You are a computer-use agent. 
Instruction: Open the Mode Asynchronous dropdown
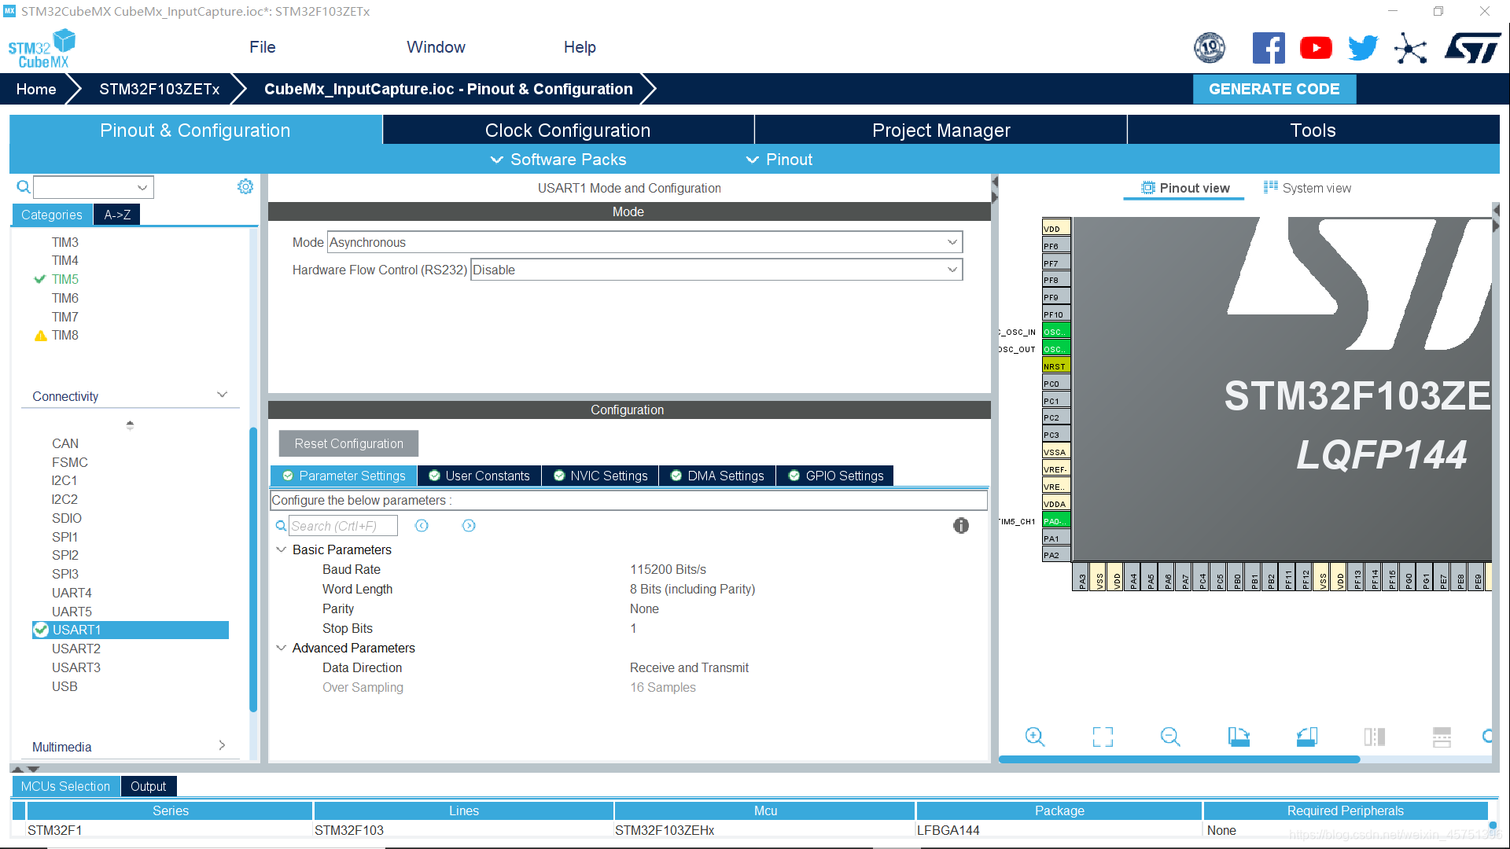point(645,242)
